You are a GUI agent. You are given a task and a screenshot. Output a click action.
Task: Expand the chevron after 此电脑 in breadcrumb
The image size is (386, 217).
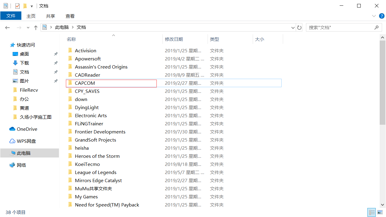tap(73, 27)
